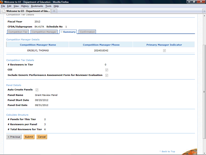The height and width of the screenshot is (155, 206).
Task: Click the Primary Manager Indicator column header
Action: click(164, 45)
